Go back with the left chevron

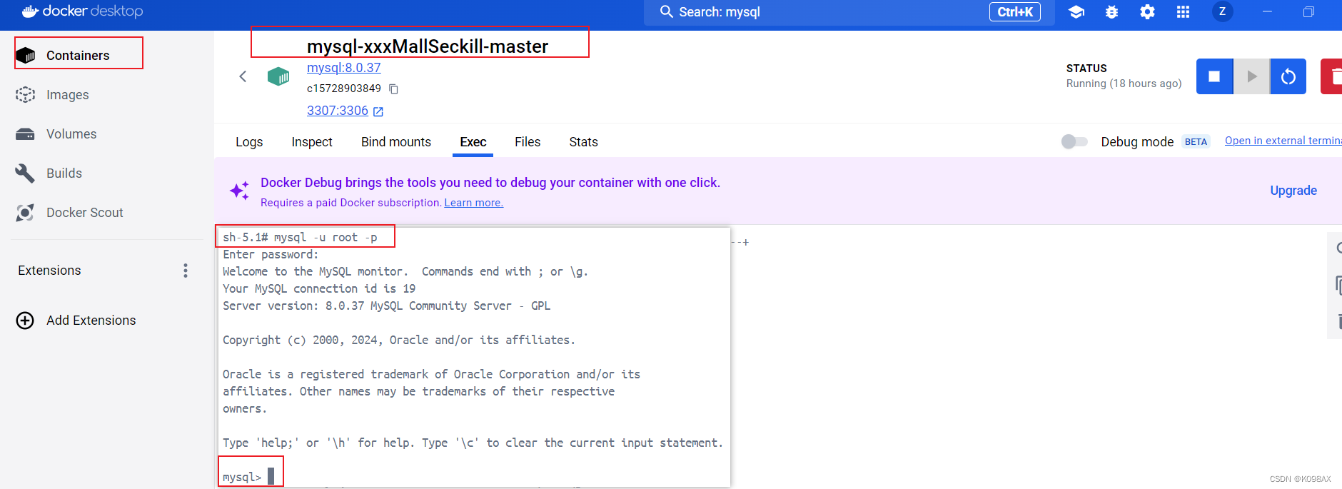click(x=243, y=76)
